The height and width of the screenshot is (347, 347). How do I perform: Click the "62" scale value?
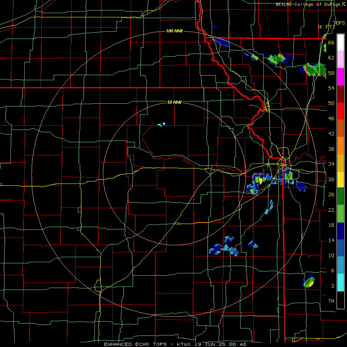(x=331, y=58)
